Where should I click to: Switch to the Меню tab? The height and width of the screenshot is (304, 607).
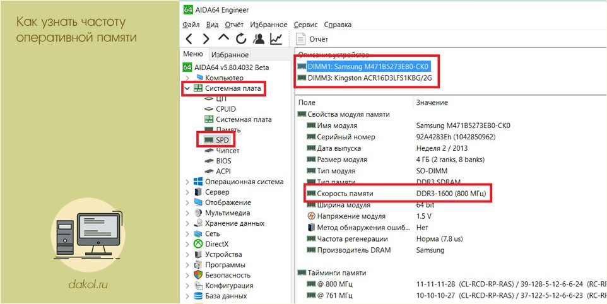pos(193,54)
